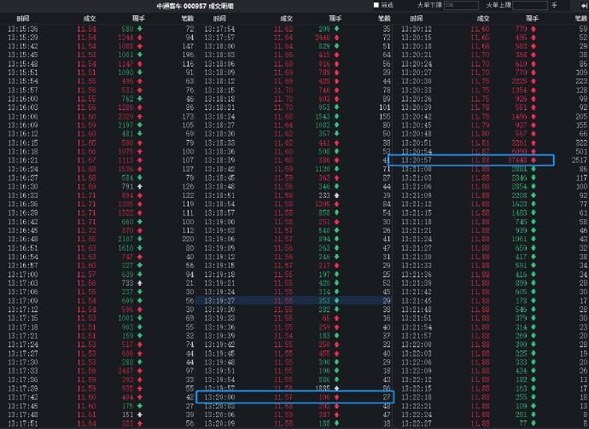The height and width of the screenshot is (429, 589).
Task: Select the 13:18:24 trade time
Action: coord(219,116)
